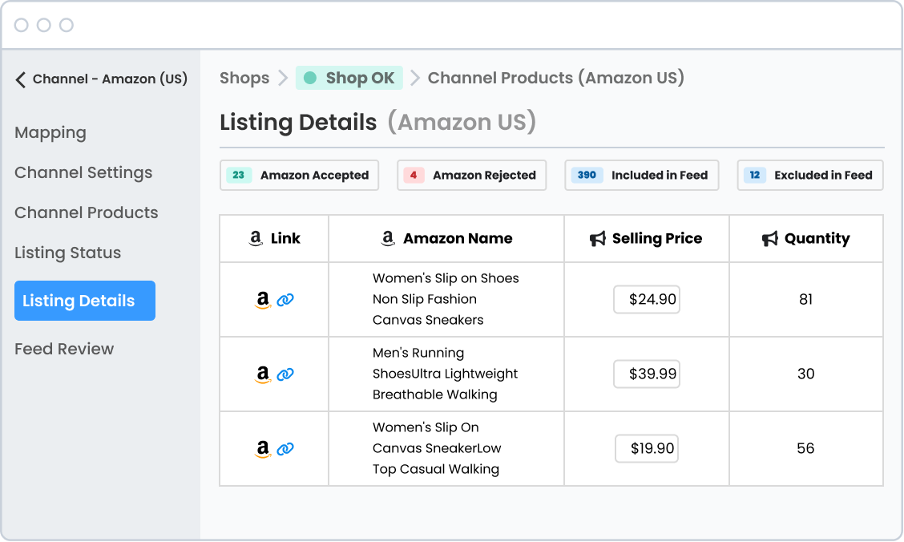The height and width of the screenshot is (542, 904).
Task: Click the blue chain link icon in the Men's Running row
Action: point(287,374)
